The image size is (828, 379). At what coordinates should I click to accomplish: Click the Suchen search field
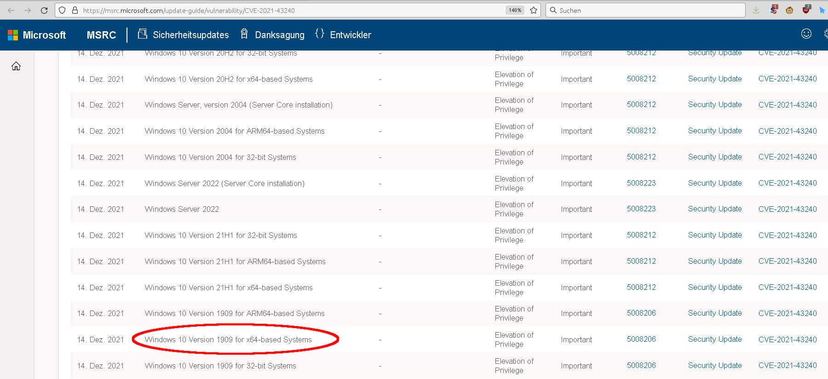[x=645, y=10]
